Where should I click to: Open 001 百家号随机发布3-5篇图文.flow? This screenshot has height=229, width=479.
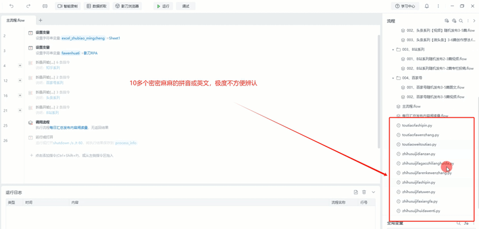432,87
